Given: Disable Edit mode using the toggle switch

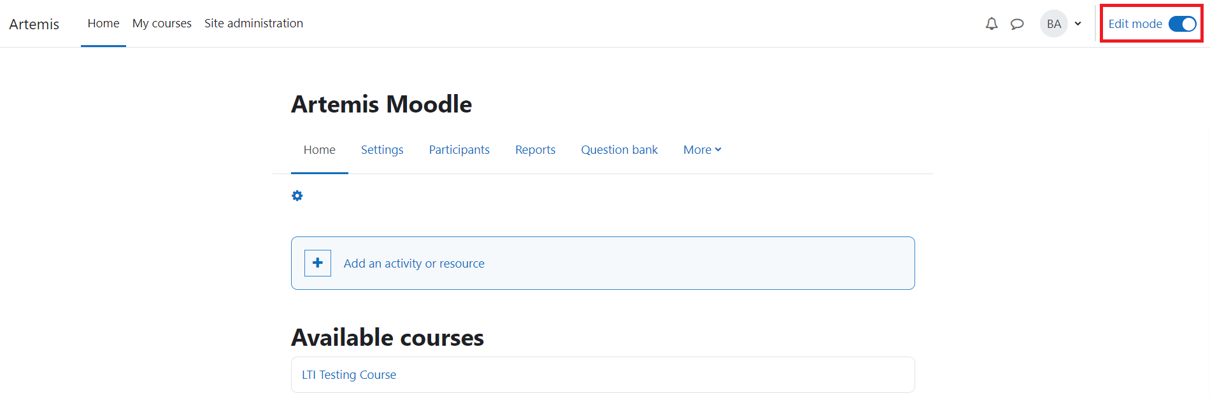Looking at the screenshot, I should [x=1182, y=24].
